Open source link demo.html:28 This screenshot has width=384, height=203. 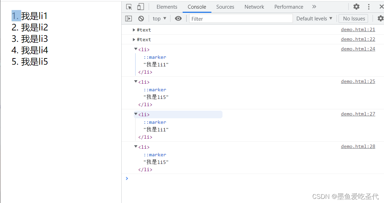point(358,147)
